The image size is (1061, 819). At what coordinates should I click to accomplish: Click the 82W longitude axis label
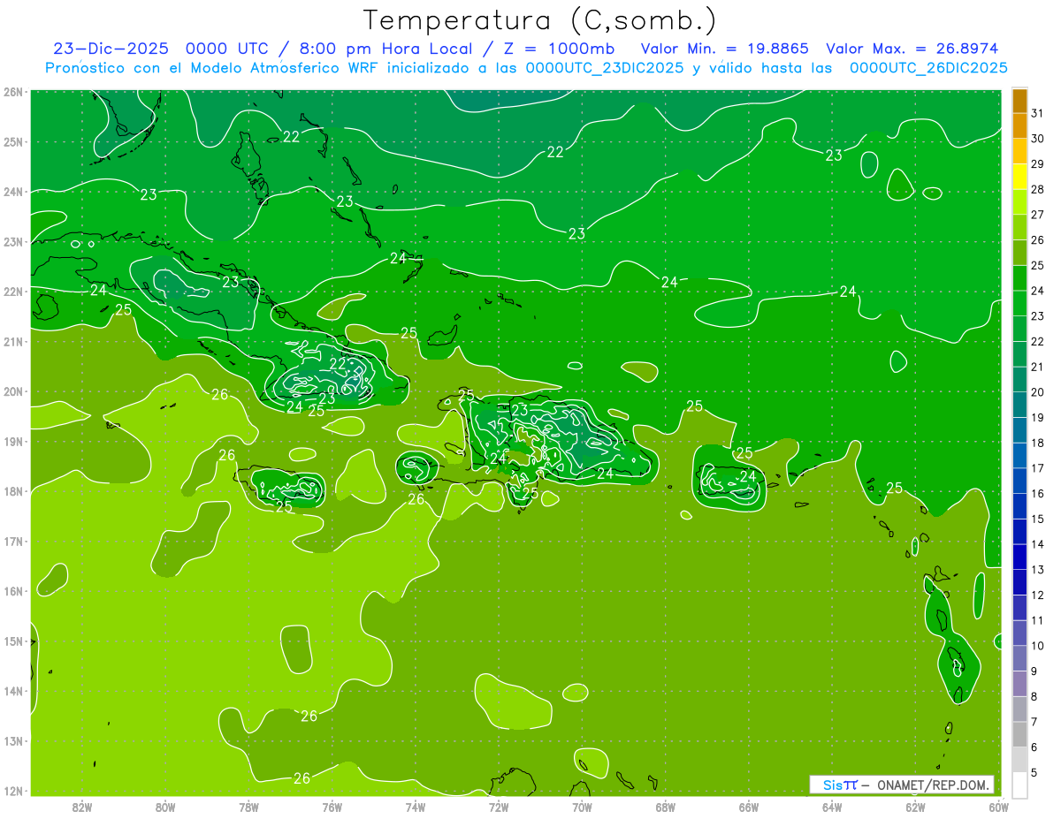tap(82, 807)
